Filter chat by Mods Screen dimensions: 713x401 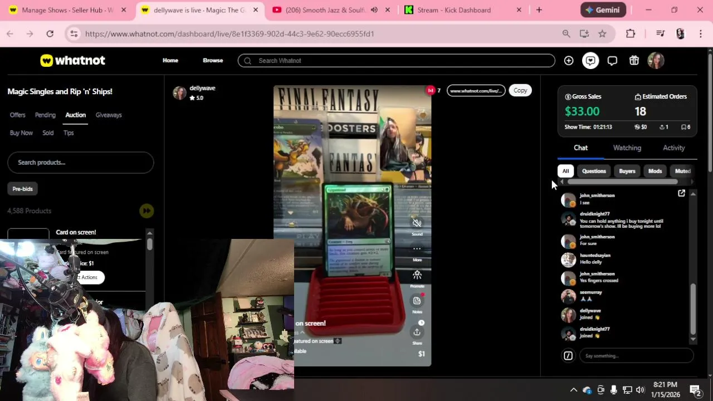655,171
